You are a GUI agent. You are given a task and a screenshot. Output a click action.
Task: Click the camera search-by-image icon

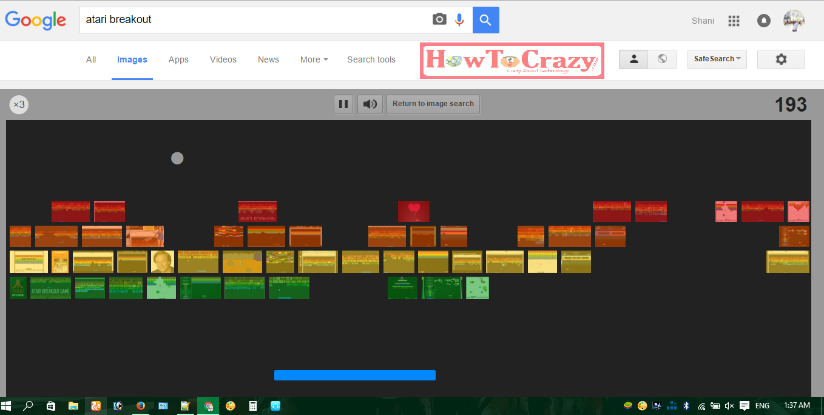[x=439, y=19]
